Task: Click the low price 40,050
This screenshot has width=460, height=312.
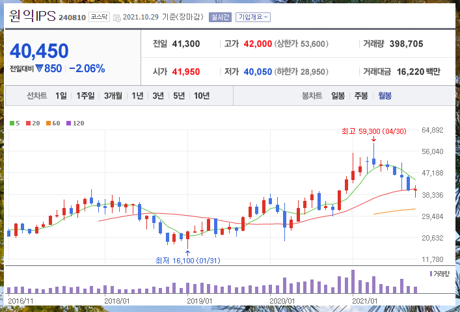Action: pyautogui.click(x=258, y=71)
